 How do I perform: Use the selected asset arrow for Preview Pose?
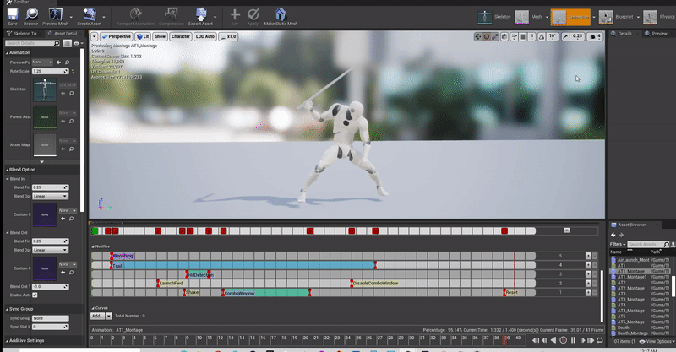pyautogui.click(x=59, y=62)
